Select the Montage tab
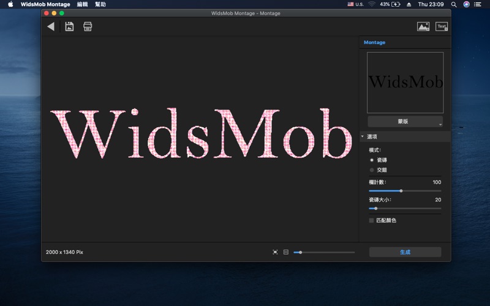 [x=374, y=42]
